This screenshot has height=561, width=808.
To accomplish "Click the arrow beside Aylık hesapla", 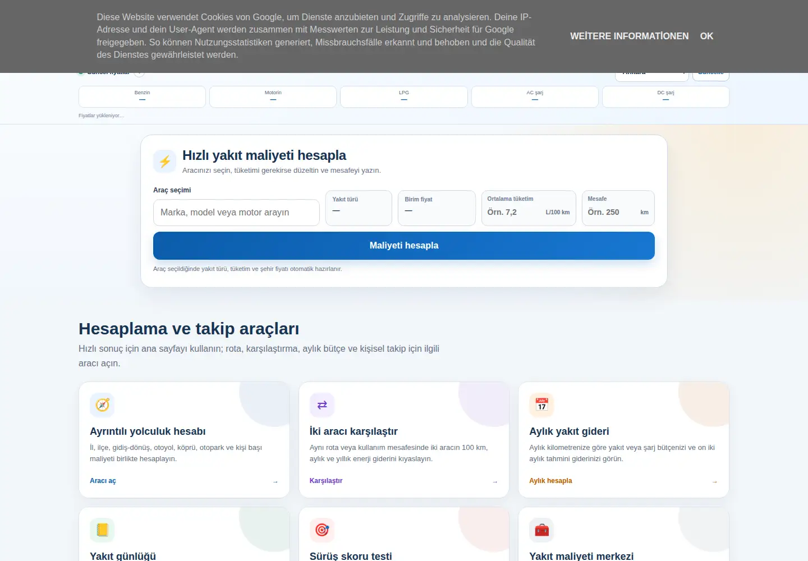I will pos(714,482).
